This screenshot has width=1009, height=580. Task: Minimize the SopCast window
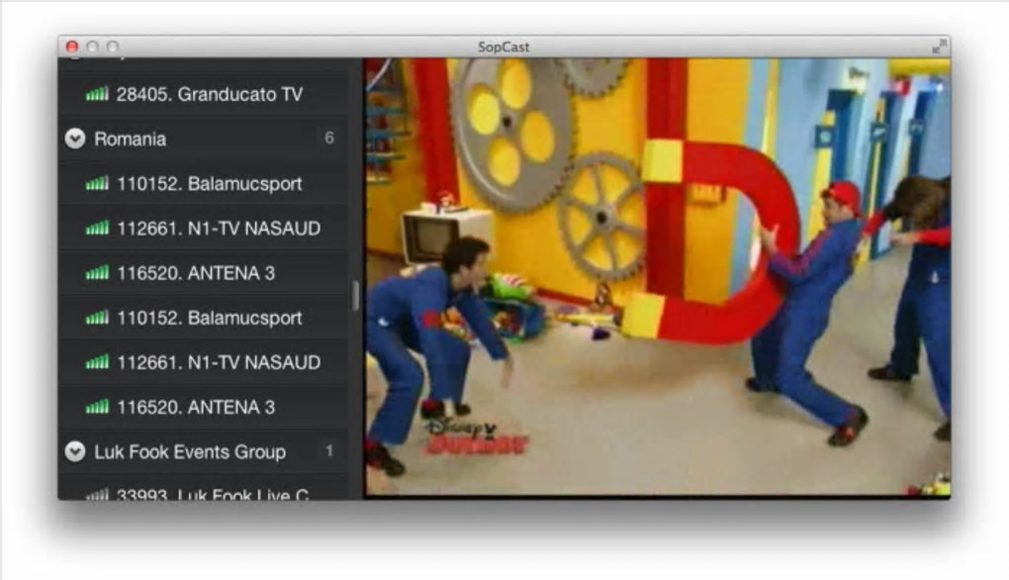[93, 47]
